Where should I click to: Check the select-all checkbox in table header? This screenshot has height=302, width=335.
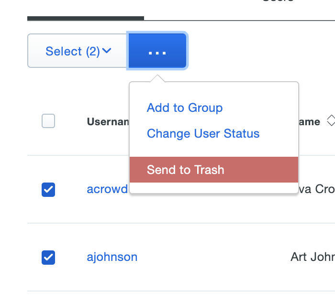48,121
